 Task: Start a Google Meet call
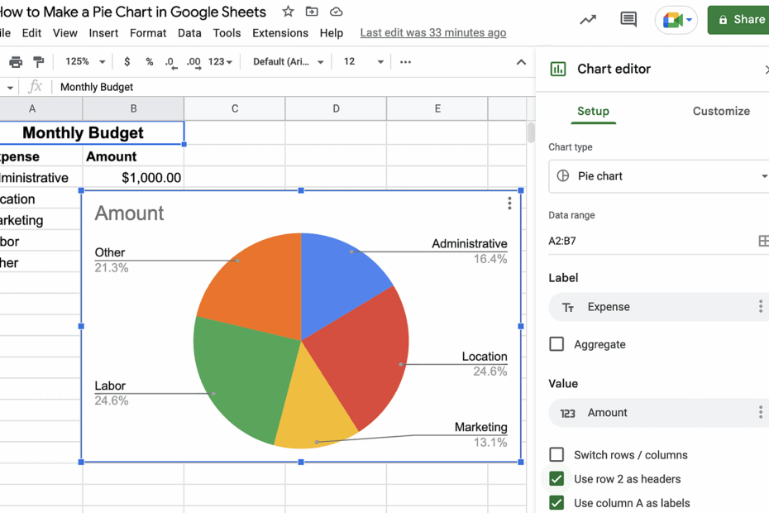(x=672, y=20)
